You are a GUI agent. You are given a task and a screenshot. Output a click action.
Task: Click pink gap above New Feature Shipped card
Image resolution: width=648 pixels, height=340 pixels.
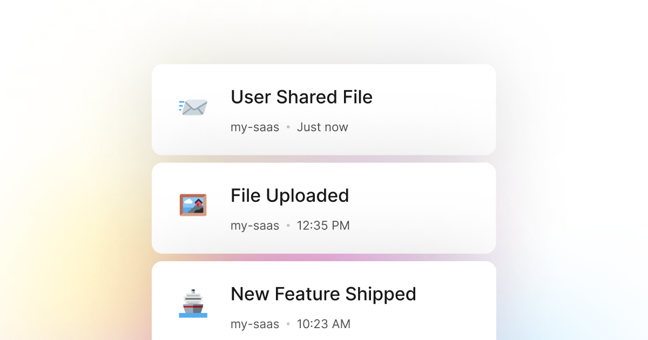[324, 257]
